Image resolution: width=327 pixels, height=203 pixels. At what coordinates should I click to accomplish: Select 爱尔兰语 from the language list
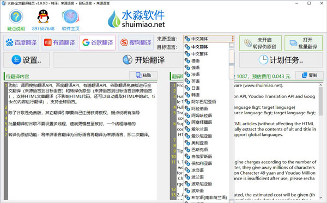pyautogui.click(x=206, y=129)
